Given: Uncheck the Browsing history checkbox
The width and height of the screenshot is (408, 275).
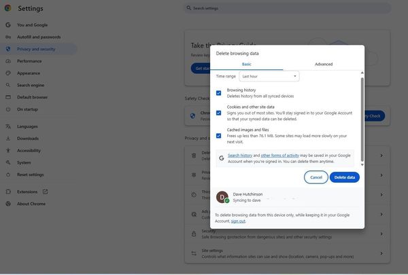Looking at the screenshot, I should (218, 93).
